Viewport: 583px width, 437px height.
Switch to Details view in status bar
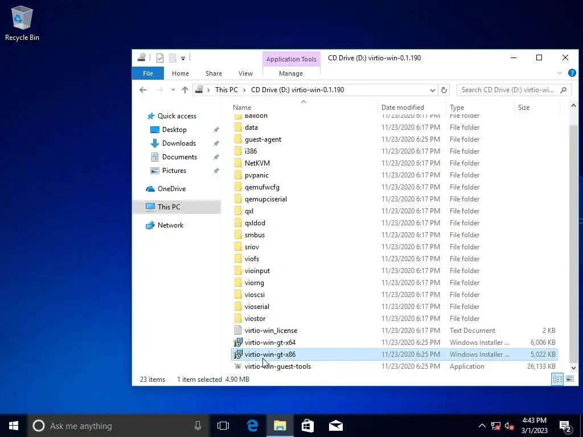557,380
